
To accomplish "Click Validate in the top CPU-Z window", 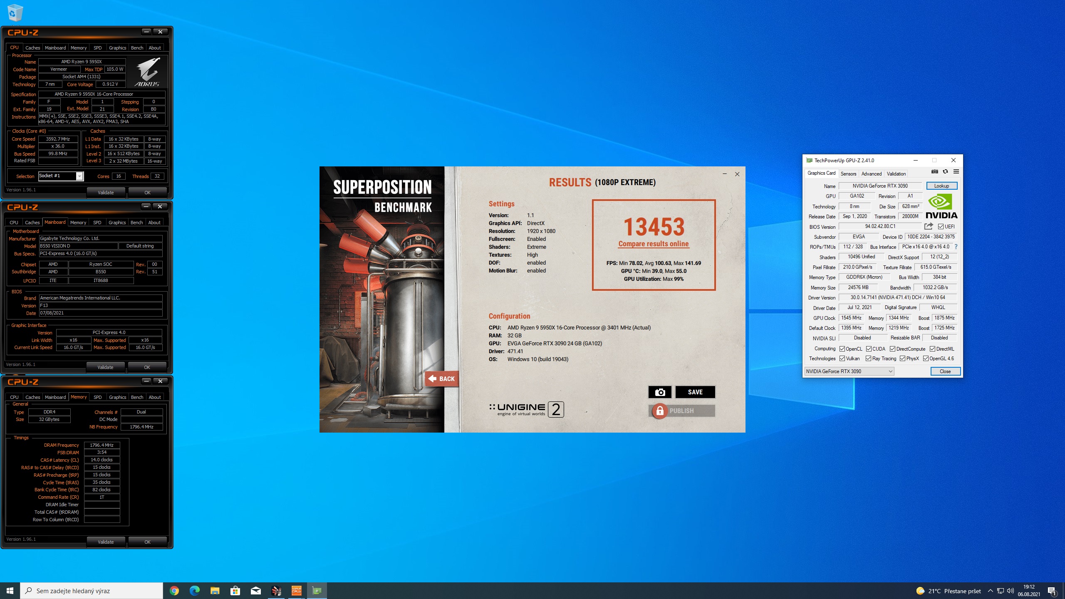I will (x=106, y=193).
